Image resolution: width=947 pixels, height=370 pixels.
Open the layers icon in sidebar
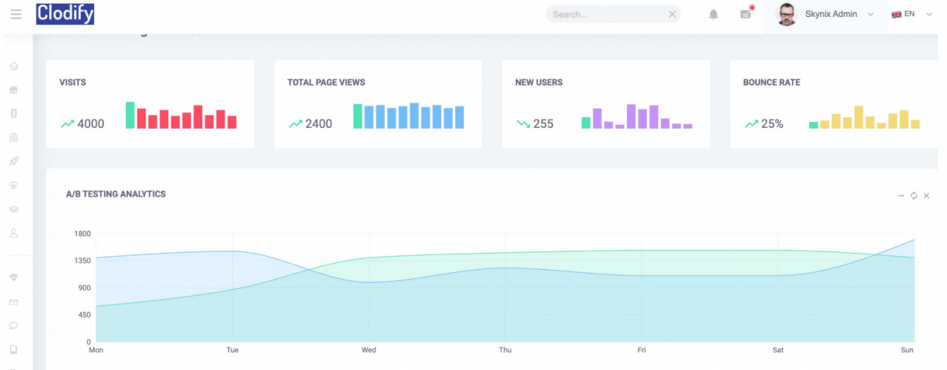(x=13, y=209)
